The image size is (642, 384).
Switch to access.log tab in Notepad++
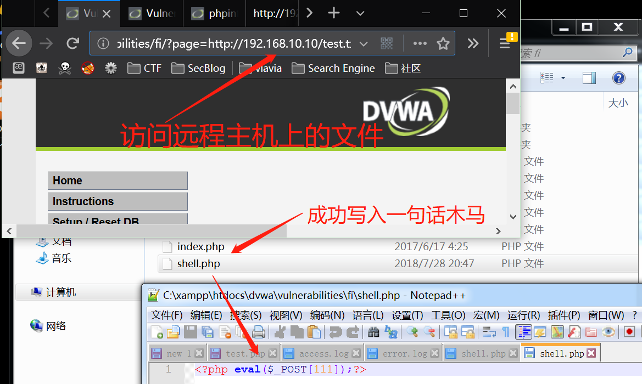(x=322, y=353)
